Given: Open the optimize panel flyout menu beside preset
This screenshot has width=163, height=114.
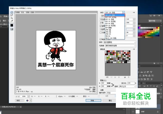Looking at the screenshot, I should pyautogui.click(x=134, y=12).
